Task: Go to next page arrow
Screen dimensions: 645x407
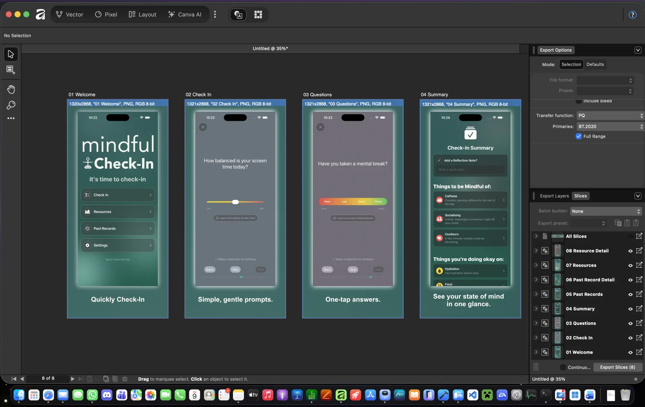Action: [73, 379]
